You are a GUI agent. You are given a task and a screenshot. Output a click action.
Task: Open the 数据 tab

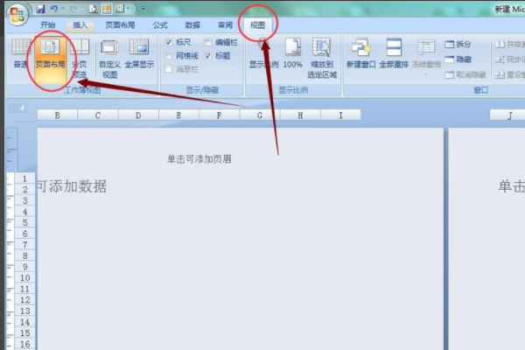(192, 25)
